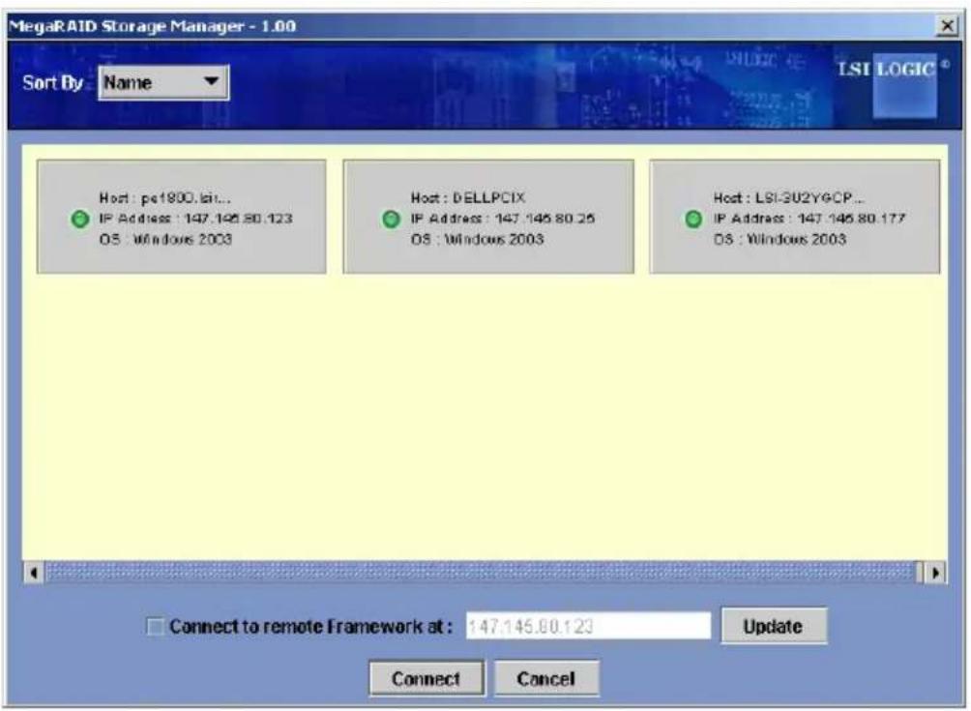971x711 pixels.
Task: Click the remote Framework IP address field
Action: coord(588,626)
